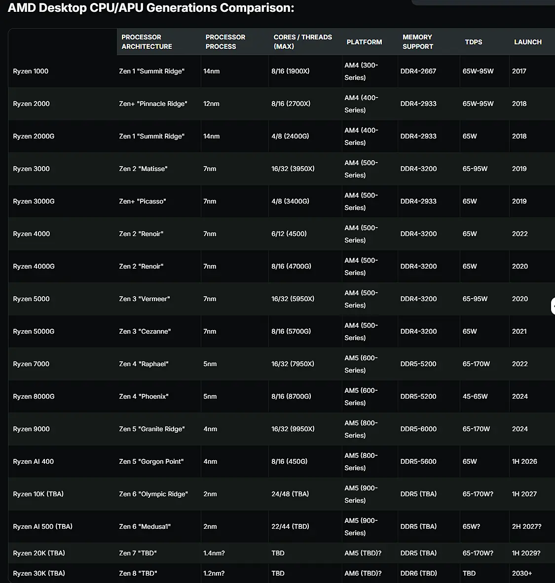This screenshot has width=555, height=583.
Task: Select the Ryzen 1000 row label
Action: tap(31, 71)
